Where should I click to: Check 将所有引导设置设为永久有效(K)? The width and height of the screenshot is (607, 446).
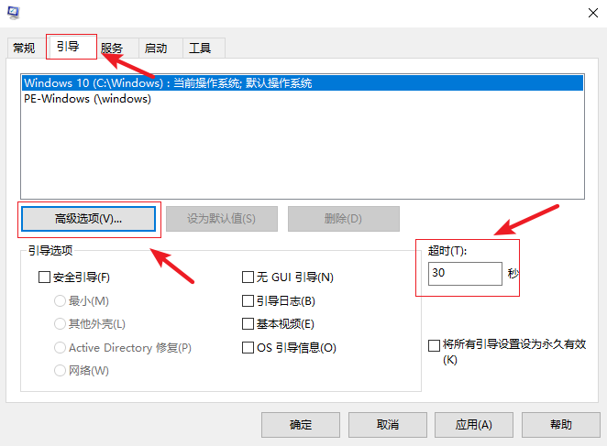pyautogui.click(x=435, y=345)
